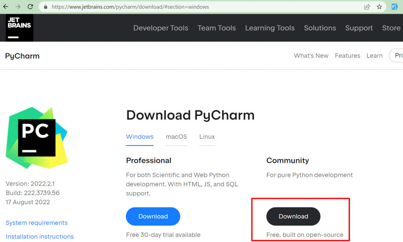
Task: Bookmark this page with the star icon
Action: click(379, 7)
